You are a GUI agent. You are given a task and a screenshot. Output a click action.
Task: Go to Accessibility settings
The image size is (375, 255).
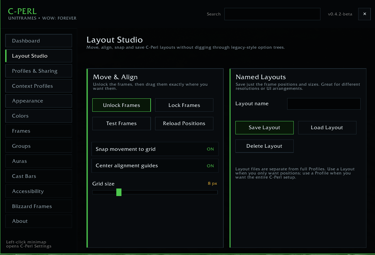38,191
